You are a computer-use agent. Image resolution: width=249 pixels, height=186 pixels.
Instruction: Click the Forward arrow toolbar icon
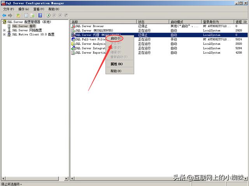[x=10, y=16]
